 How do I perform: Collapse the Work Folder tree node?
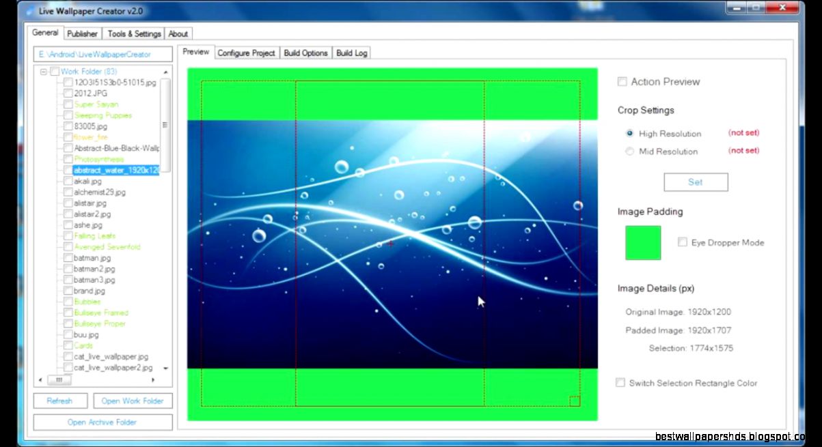click(x=43, y=72)
